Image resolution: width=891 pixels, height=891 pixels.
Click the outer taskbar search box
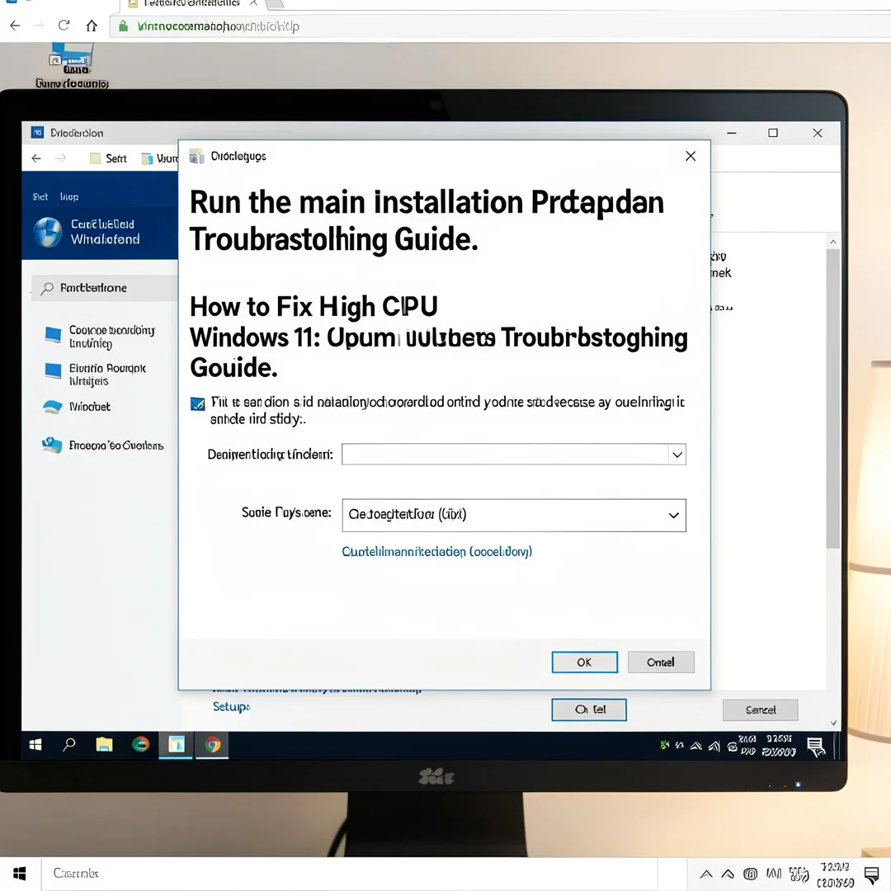click(350, 874)
